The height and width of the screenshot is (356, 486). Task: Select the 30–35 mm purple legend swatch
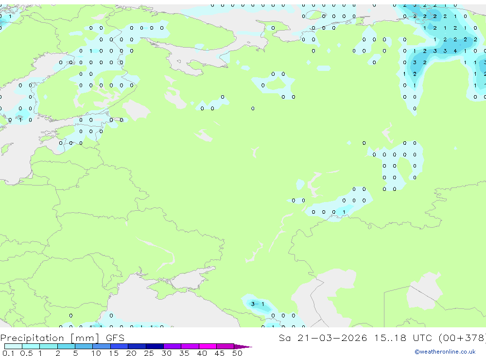point(173,346)
